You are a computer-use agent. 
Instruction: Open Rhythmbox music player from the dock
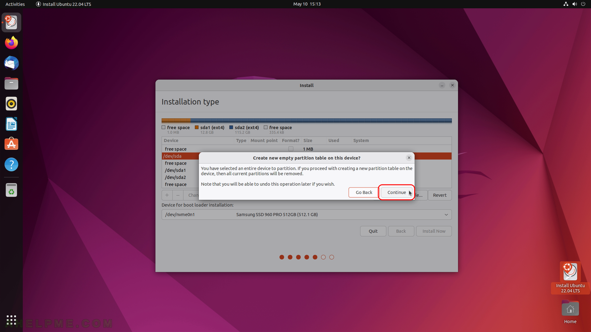pyautogui.click(x=11, y=104)
